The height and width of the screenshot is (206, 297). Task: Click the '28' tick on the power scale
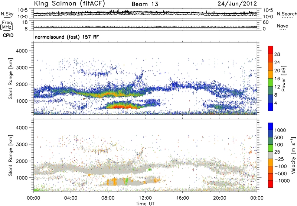coord(277,54)
